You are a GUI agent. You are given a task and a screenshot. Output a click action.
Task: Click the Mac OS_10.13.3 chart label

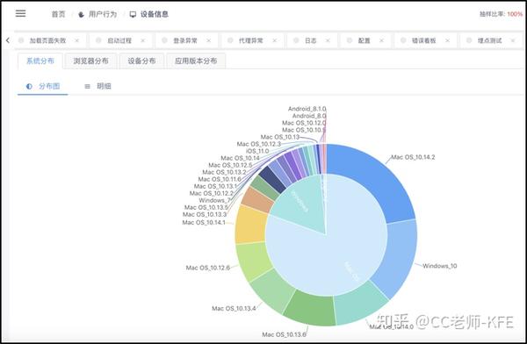(x=205, y=215)
